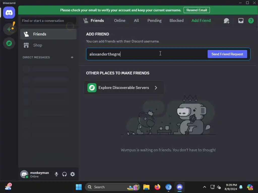Open weather widget on taskbar
Viewport: 258px width, 193px height.
point(8,187)
